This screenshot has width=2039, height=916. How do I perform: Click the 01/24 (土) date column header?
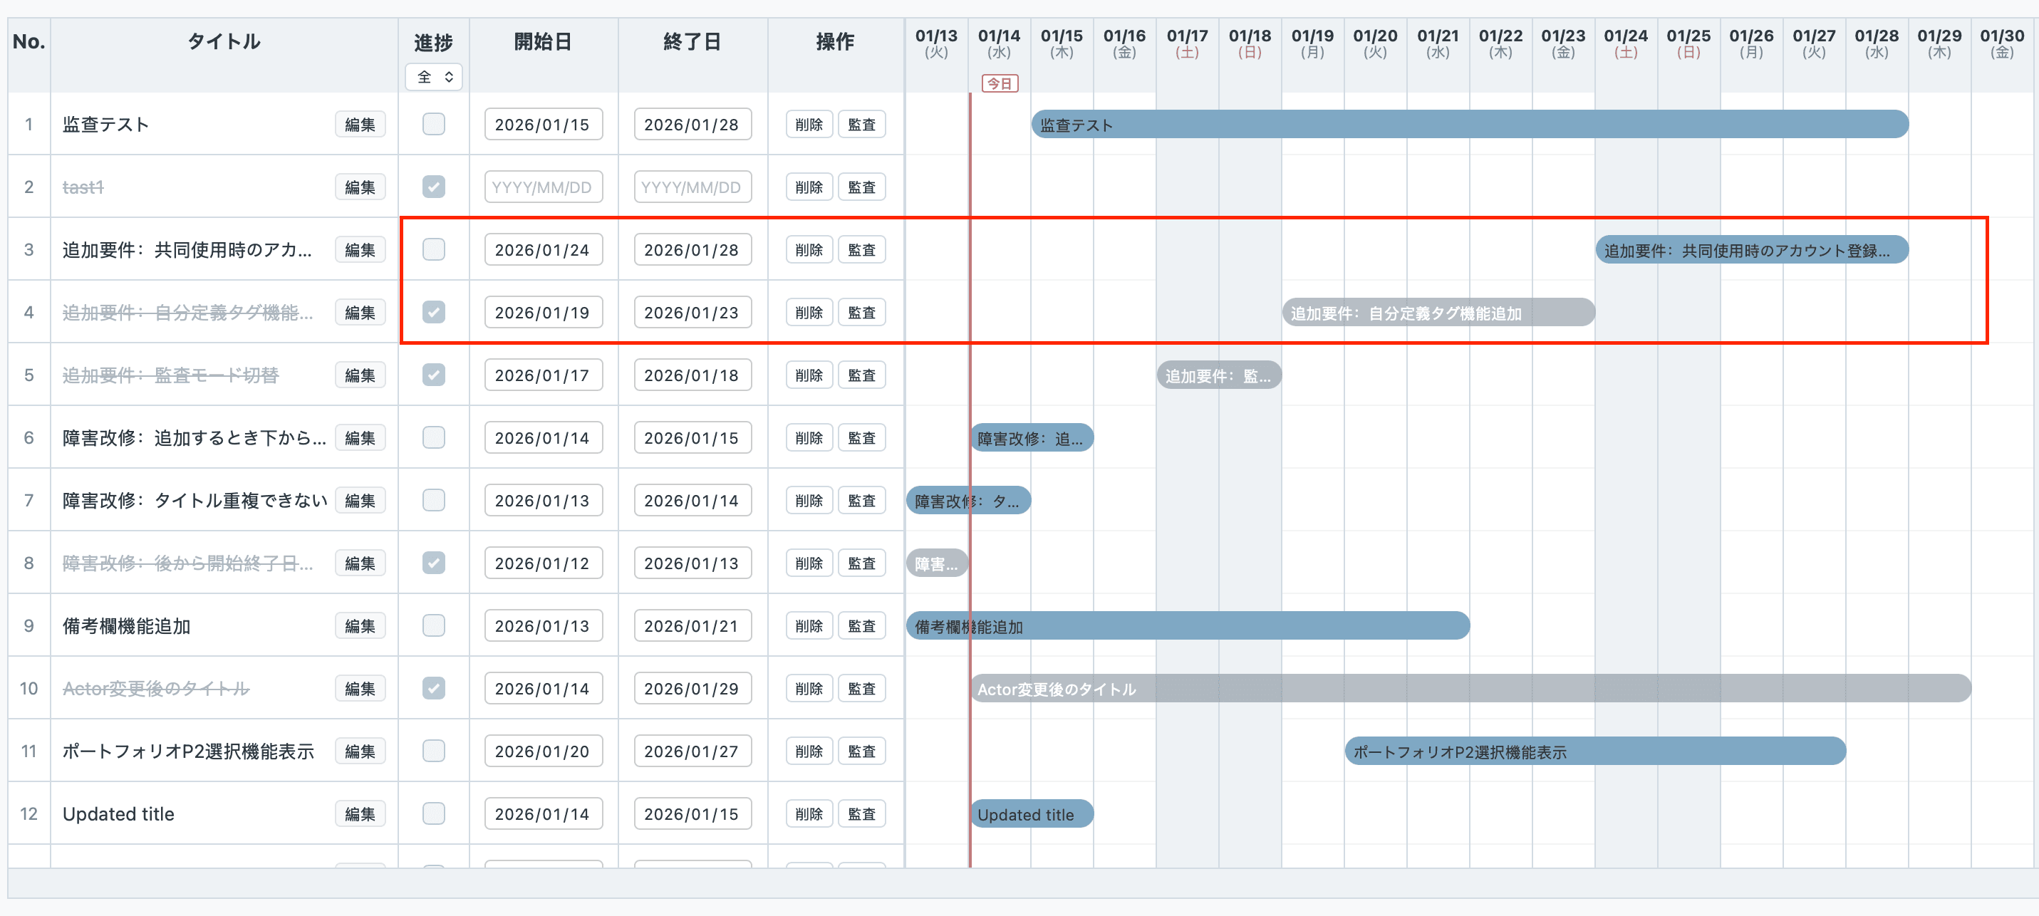(x=1625, y=43)
